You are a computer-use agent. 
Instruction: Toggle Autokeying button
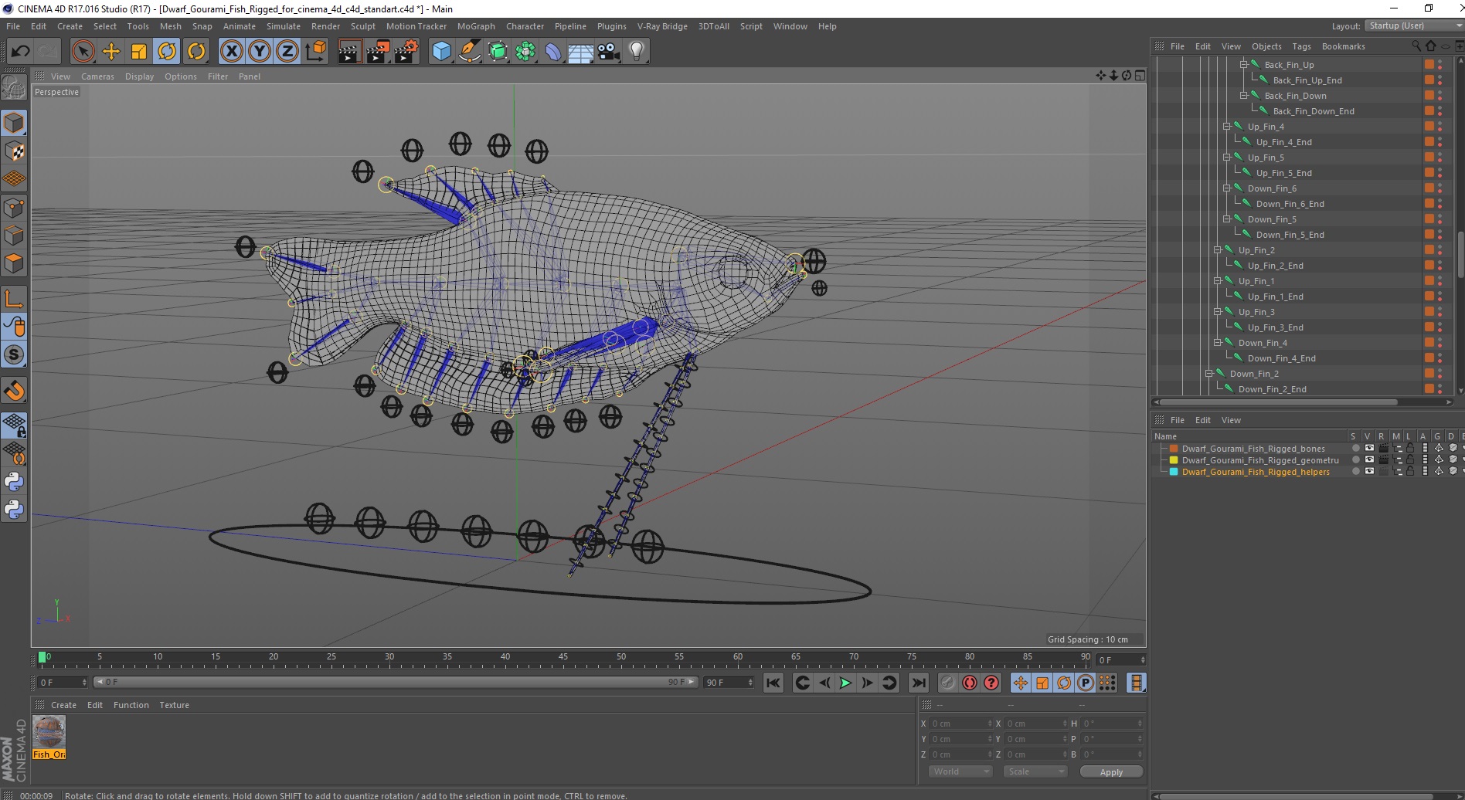[x=969, y=683]
